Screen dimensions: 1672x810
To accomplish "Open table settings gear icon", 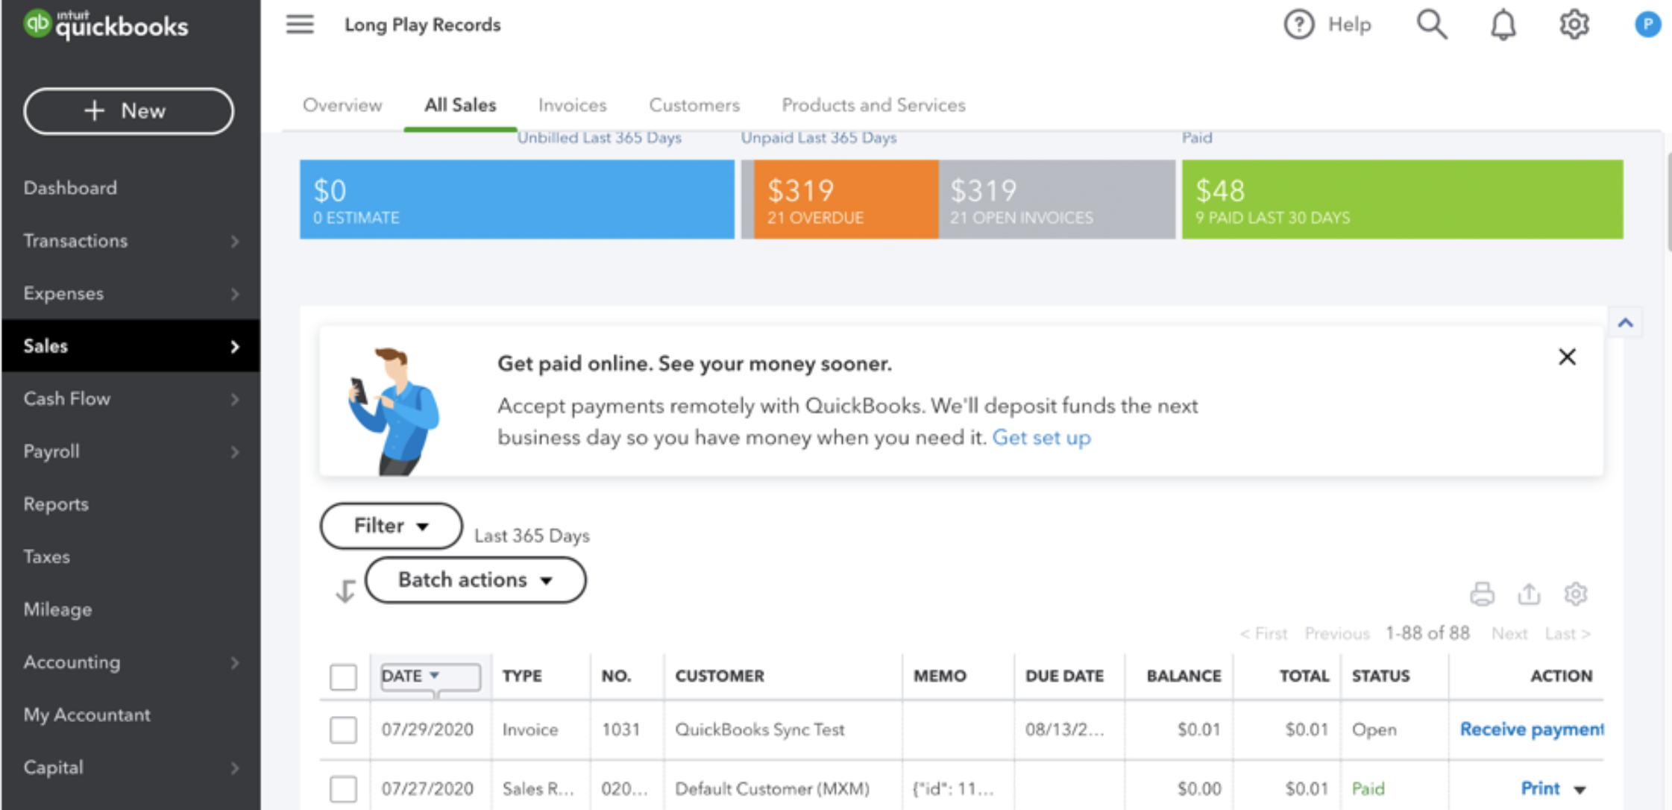I will click(x=1575, y=594).
